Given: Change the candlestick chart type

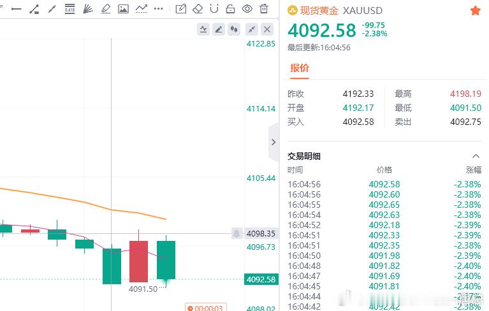Looking at the screenshot, I should point(234,29).
